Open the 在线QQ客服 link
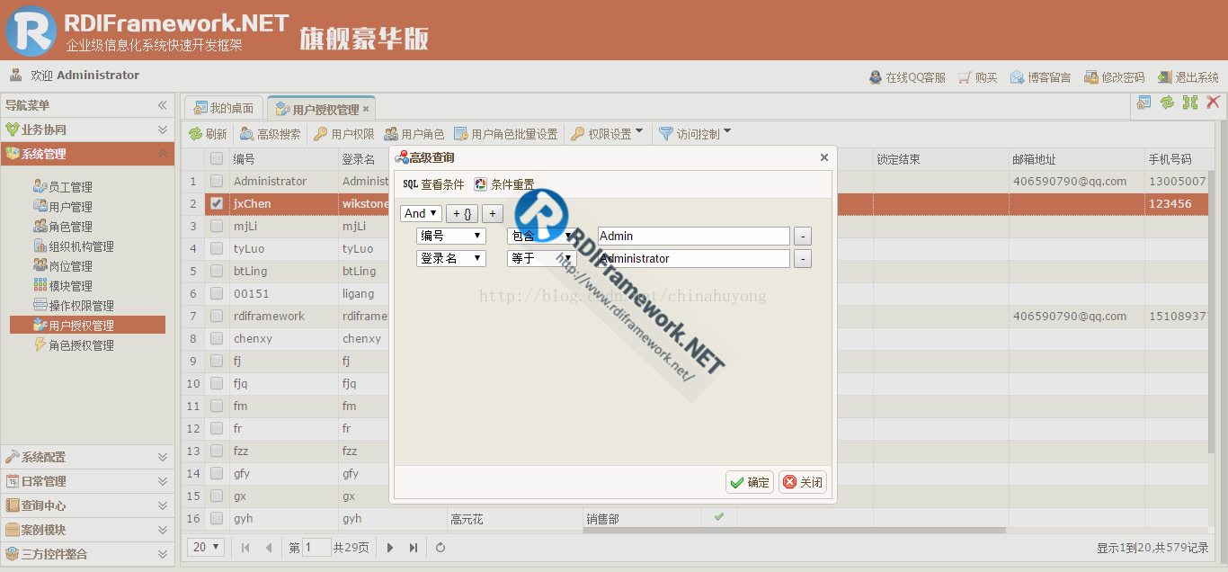The width and height of the screenshot is (1228, 572). 907,77
